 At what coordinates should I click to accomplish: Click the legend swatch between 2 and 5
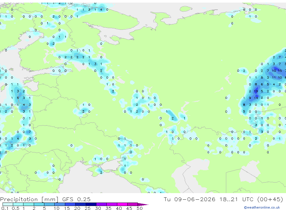coord(39,204)
